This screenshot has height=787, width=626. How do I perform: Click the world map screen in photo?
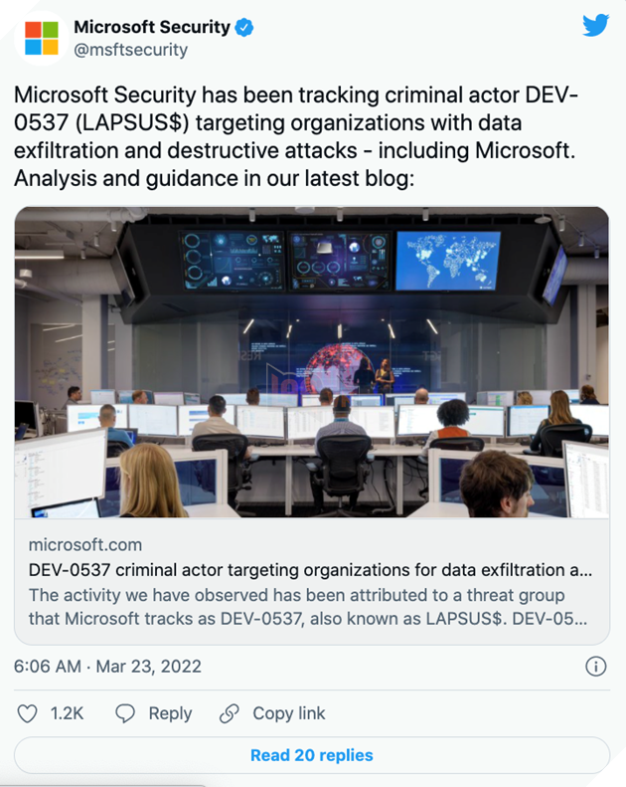point(447,260)
